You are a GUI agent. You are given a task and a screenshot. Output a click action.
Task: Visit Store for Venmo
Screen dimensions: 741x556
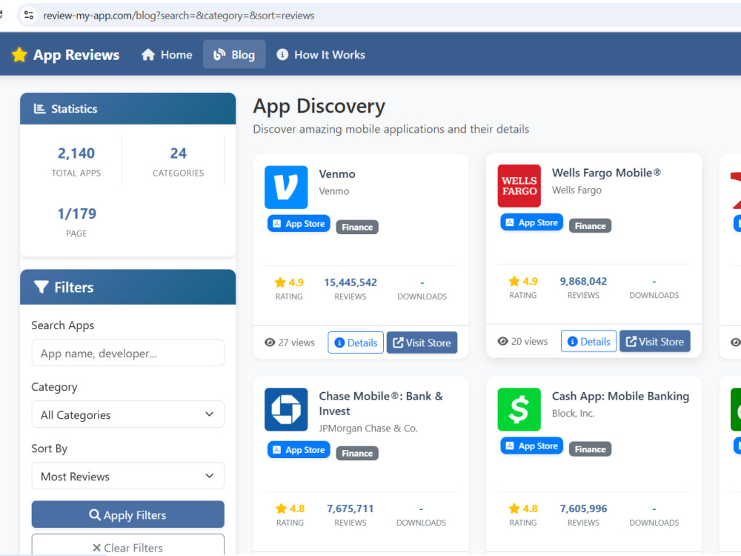(x=422, y=342)
